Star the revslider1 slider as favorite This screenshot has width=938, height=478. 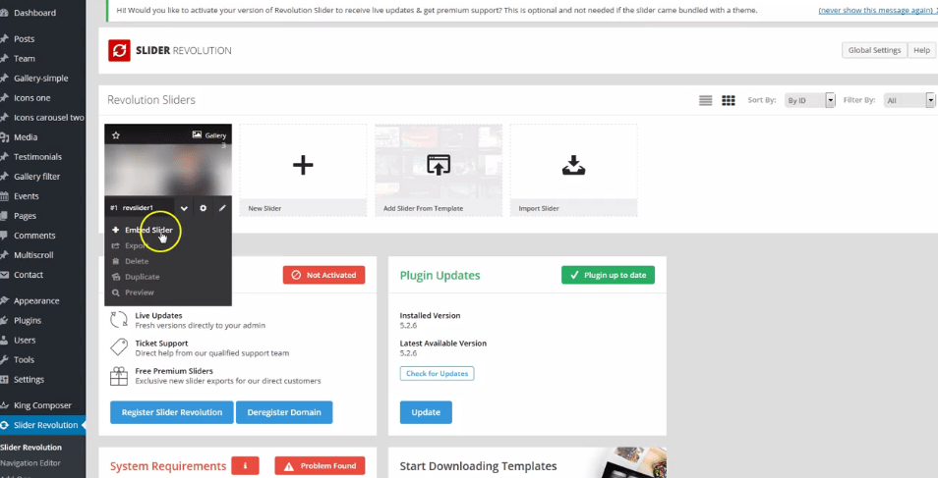pyautogui.click(x=116, y=135)
